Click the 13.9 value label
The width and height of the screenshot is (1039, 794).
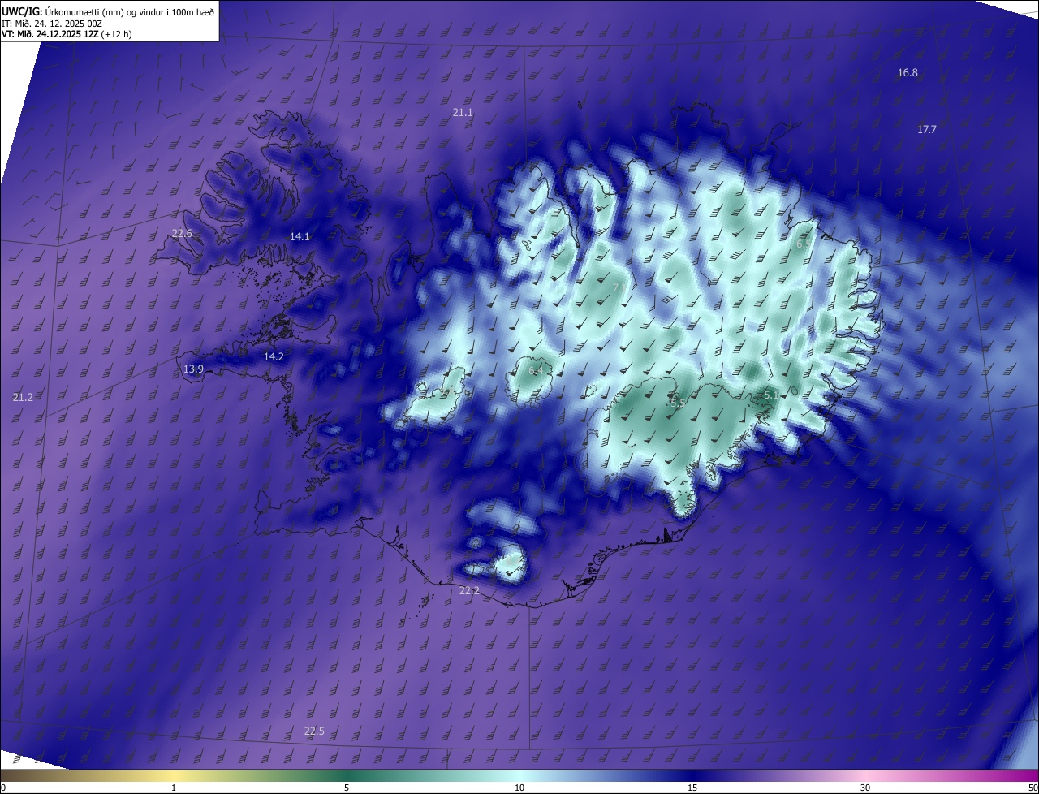pos(193,369)
